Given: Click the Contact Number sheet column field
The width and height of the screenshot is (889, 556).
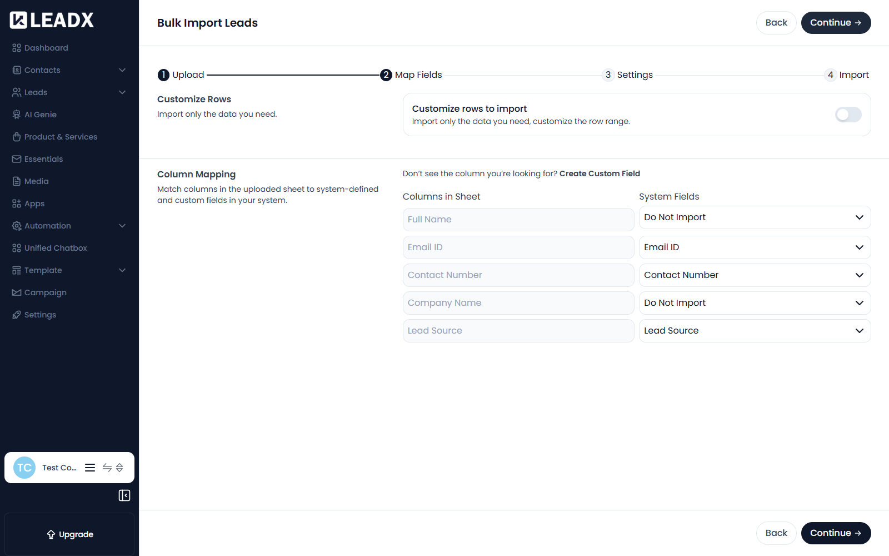Looking at the screenshot, I should 518,275.
